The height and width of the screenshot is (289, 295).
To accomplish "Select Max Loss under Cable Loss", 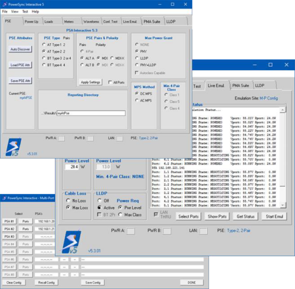I will point(68,208).
